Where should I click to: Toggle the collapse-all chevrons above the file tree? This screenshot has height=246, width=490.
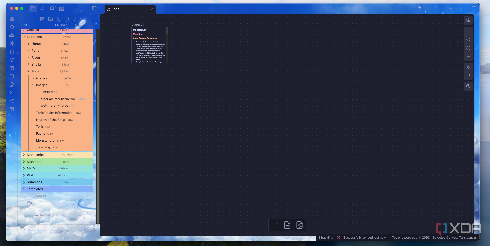[75, 19]
